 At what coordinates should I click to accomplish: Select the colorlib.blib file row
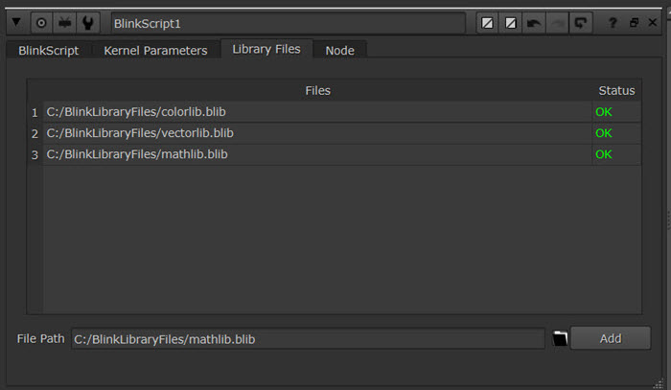[316, 112]
